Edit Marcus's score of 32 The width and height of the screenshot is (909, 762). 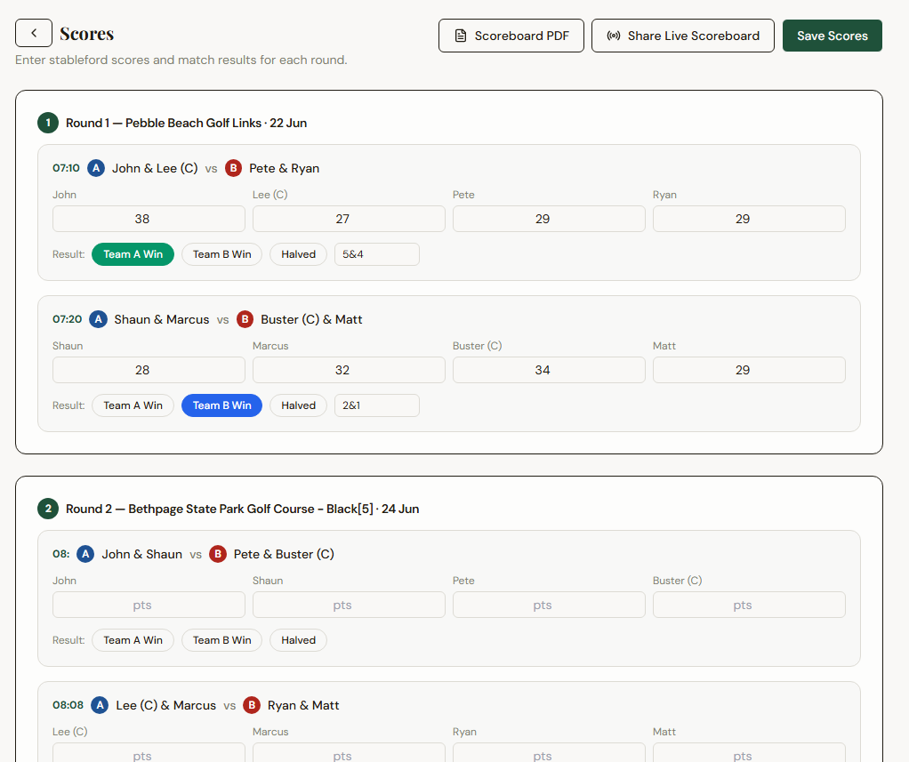tap(349, 370)
